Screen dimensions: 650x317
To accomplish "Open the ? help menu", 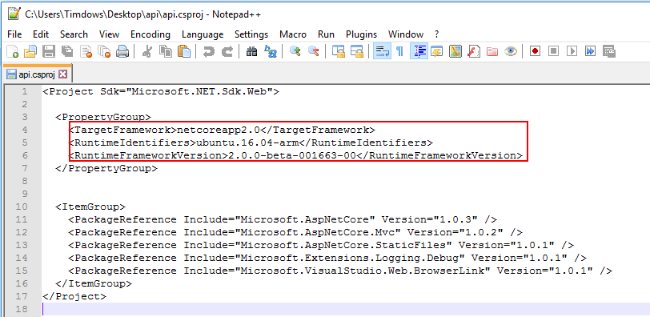I will tap(436, 34).
